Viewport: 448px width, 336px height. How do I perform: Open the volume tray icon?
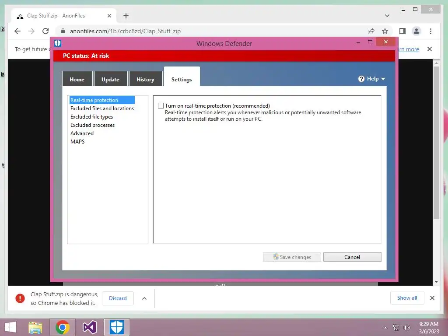tap(406, 328)
